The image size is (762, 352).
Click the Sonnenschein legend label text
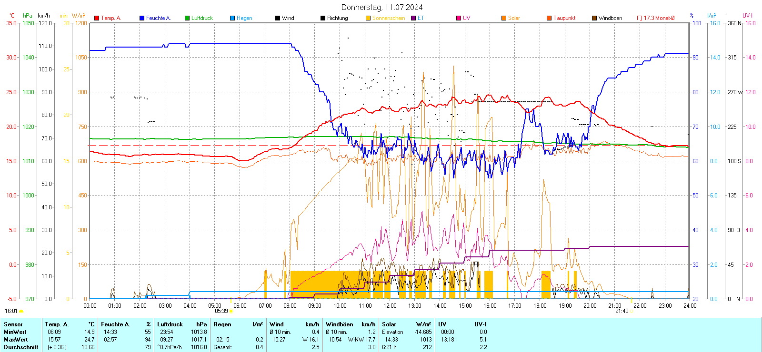click(x=389, y=18)
